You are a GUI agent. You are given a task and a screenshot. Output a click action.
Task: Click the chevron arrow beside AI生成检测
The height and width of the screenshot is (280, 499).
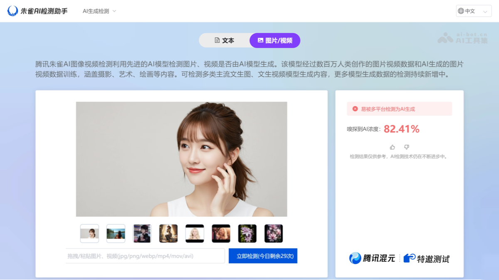pyautogui.click(x=114, y=11)
